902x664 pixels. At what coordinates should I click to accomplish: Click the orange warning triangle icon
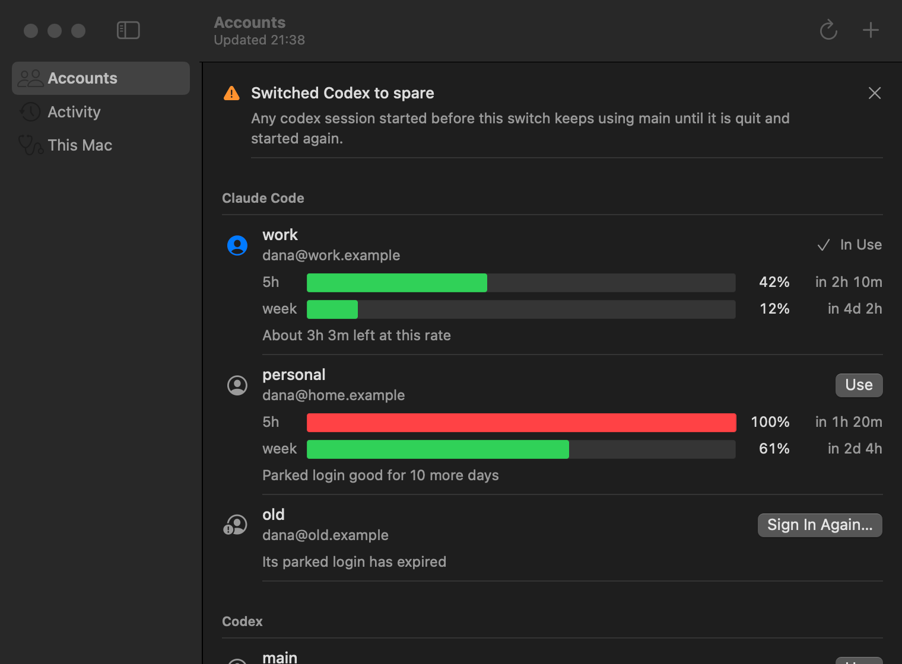231,93
